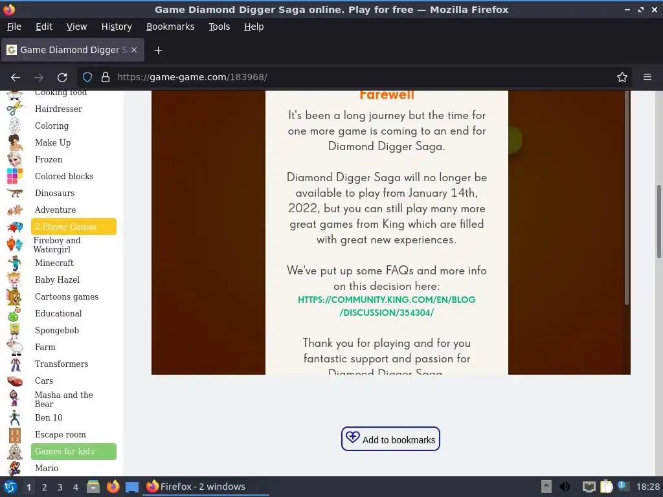The image size is (663, 497).
Task: Click the Coloring category icon
Action: point(14,126)
